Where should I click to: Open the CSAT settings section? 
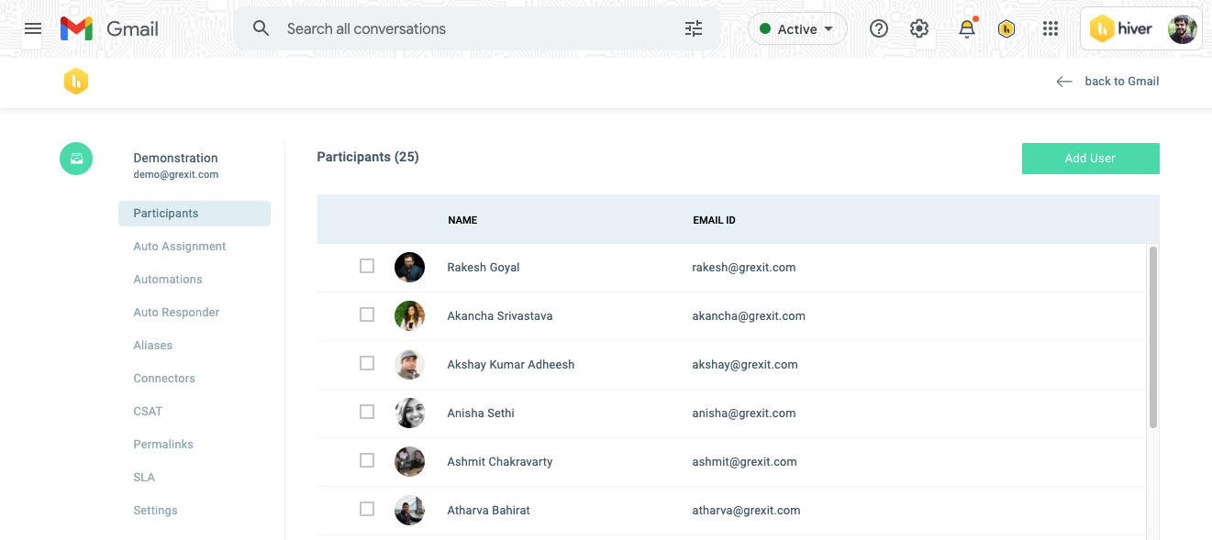pyautogui.click(x=148, y=411)
